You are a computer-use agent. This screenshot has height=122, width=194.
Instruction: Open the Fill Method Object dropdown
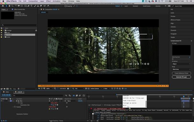click(x=181, y=64)
